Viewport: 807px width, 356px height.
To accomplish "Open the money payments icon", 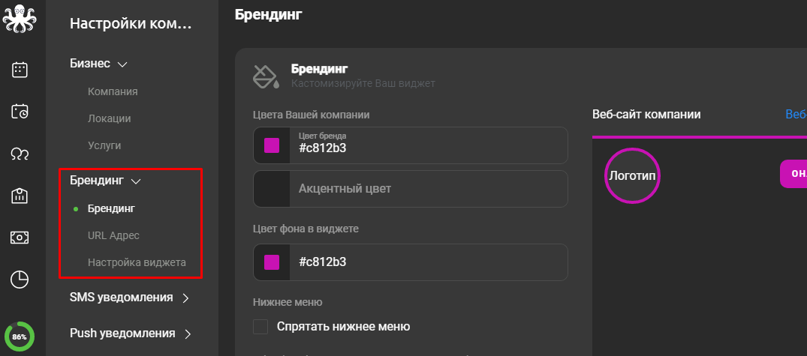I will pyautogui.click(x=20, y=238).
